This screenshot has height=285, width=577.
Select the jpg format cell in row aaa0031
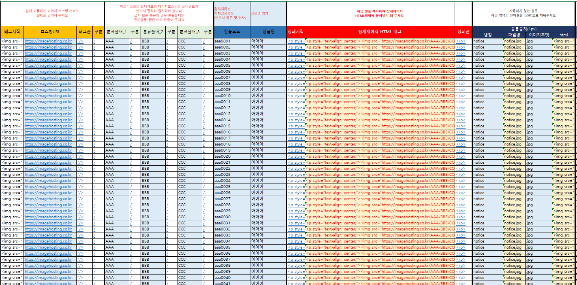[x=539, y=223]
